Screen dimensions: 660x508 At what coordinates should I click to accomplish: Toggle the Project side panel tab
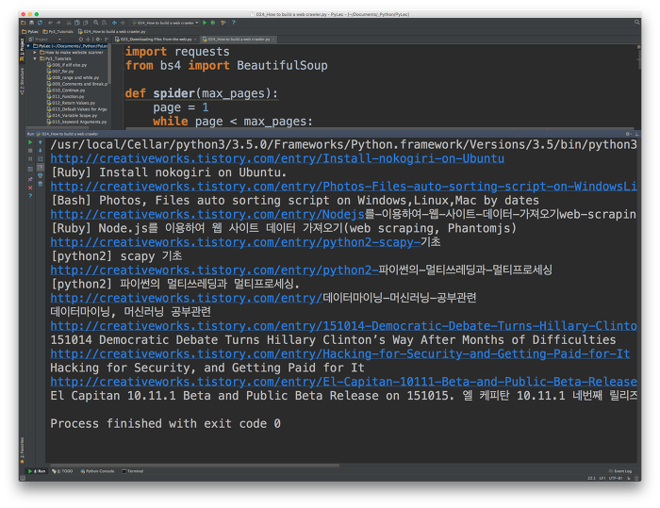coord(23,50)
